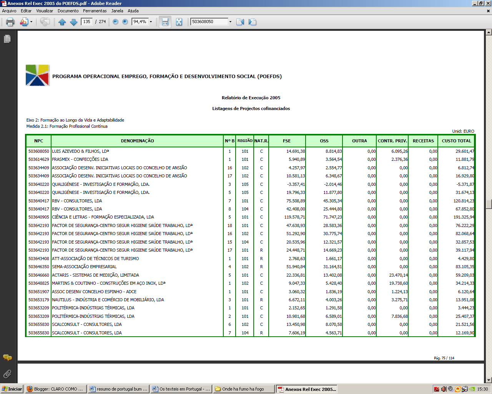The width and height of the screenshot is (492, 394).
Task: Open the Ferramentas menu
Action: click(x=95, y=11)
